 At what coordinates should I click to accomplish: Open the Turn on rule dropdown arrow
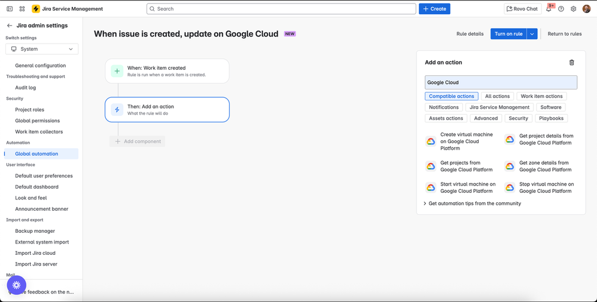pyautogui.click(x=532, y=34)
